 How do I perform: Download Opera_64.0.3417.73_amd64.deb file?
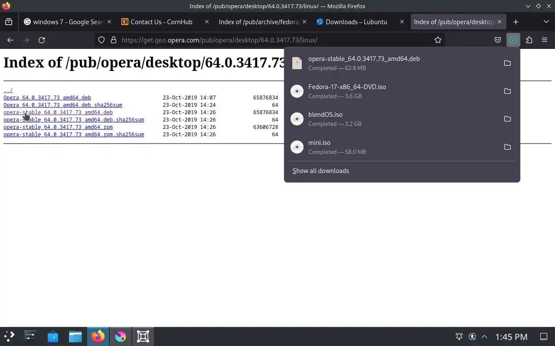pyautogui.click(x=47, y=98)
